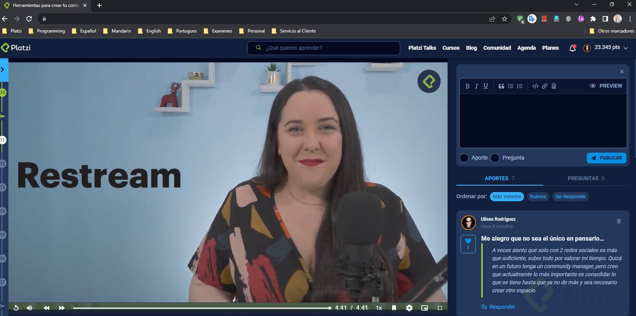The height and width of the screenshot is (316, 636).
Task: Rewind the video
Action: tap(47, 308)
